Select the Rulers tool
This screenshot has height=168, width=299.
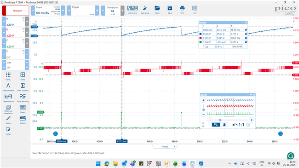coord(8,120)
